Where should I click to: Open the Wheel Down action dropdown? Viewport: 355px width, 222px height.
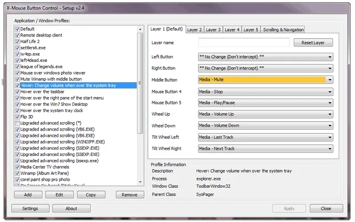[x=265, y=126]
